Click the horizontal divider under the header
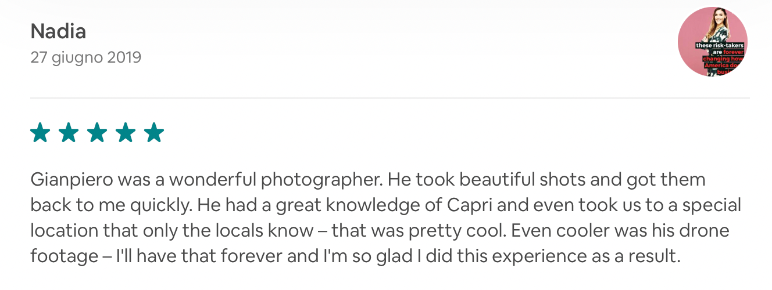The image size is (772, 290). 389,98
